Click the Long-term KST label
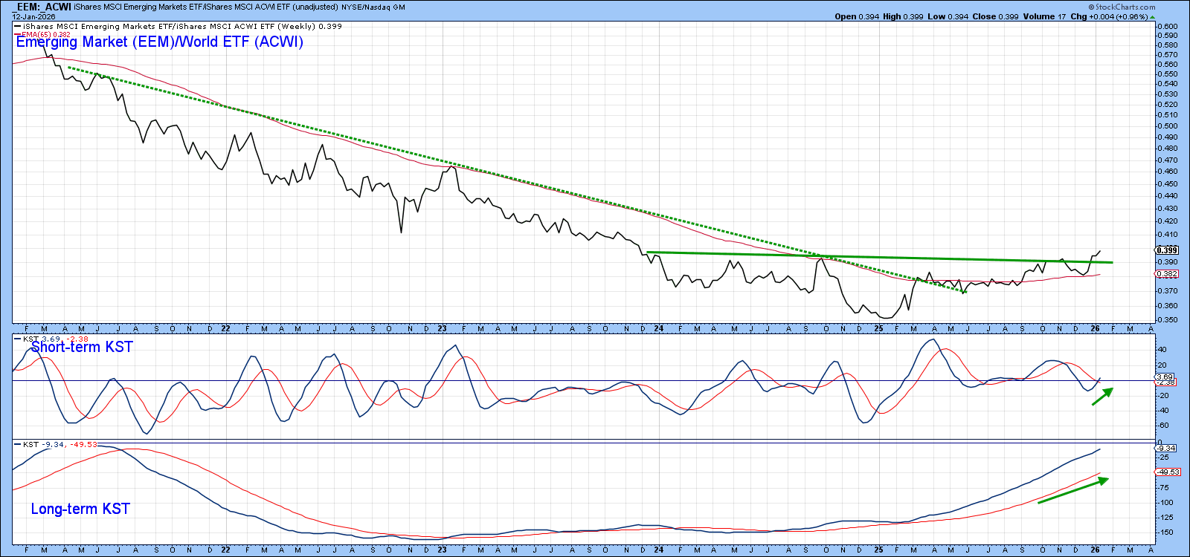 tap(80, 509)
